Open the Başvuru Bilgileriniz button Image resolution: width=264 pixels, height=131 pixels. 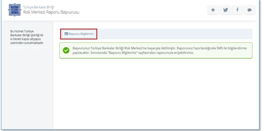tap(79, 34)
